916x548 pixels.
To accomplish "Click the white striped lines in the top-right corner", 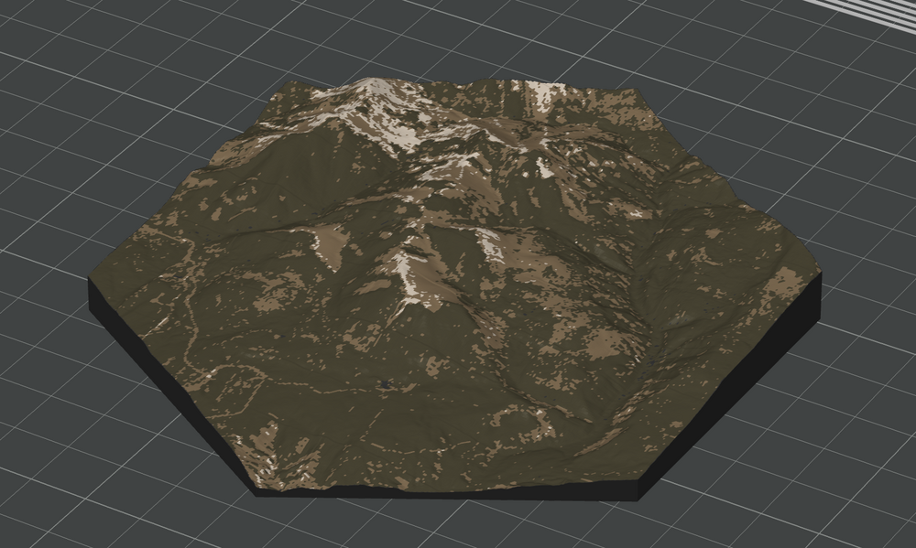I will pyautogui.click(x=878, y=9).
